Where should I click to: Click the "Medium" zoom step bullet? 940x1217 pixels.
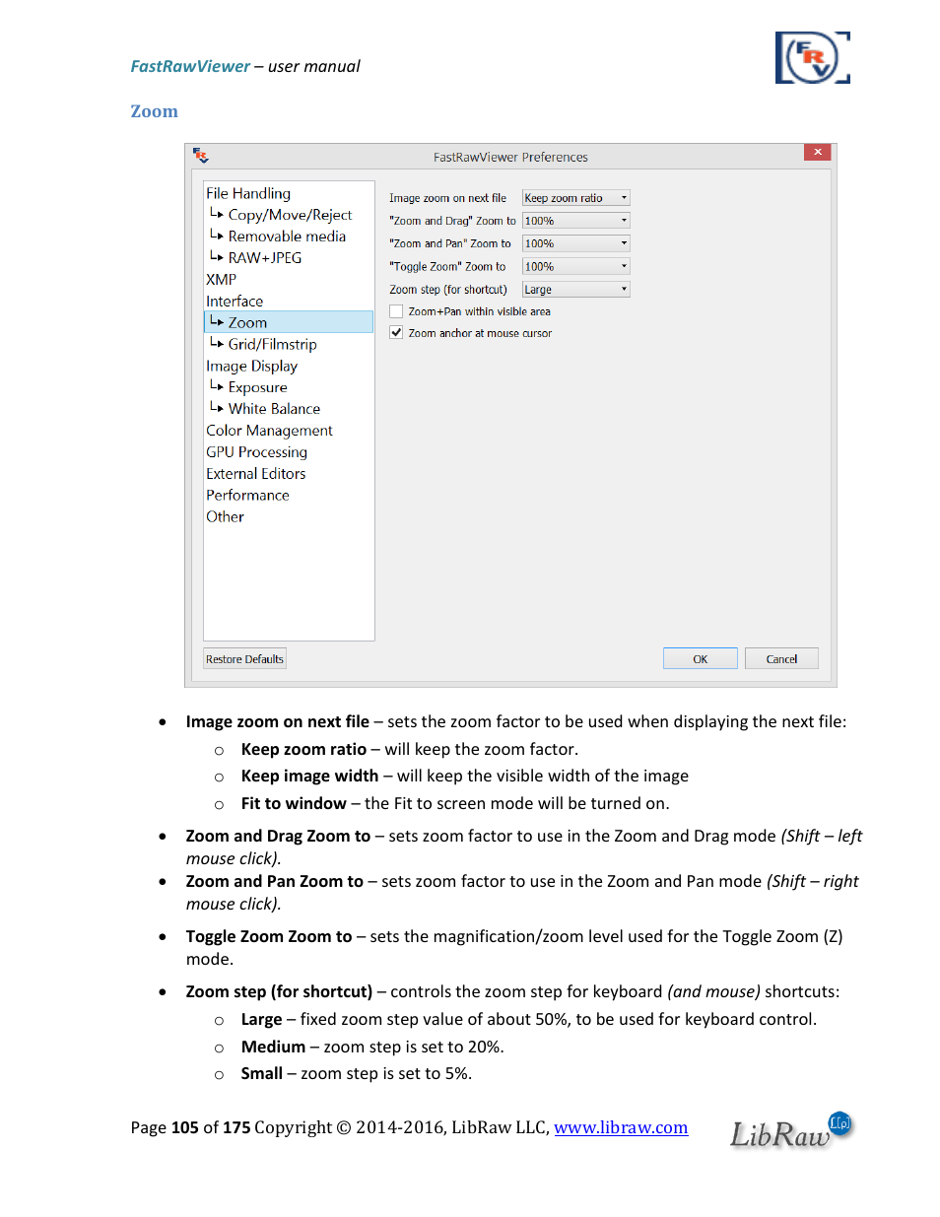click(273, 1048)
